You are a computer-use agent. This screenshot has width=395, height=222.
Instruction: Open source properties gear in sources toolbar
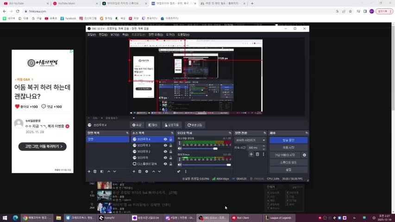tap(147, 171)
